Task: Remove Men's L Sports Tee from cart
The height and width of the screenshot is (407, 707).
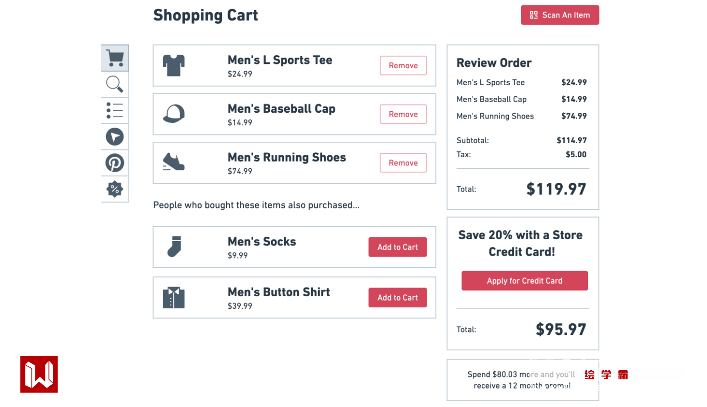Action: [403, 66]
